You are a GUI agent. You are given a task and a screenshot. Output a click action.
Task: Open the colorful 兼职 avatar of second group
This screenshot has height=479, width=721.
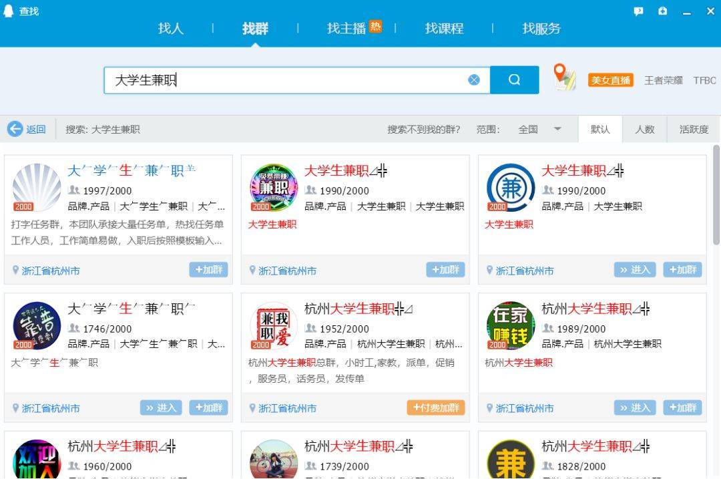point(274,187)
